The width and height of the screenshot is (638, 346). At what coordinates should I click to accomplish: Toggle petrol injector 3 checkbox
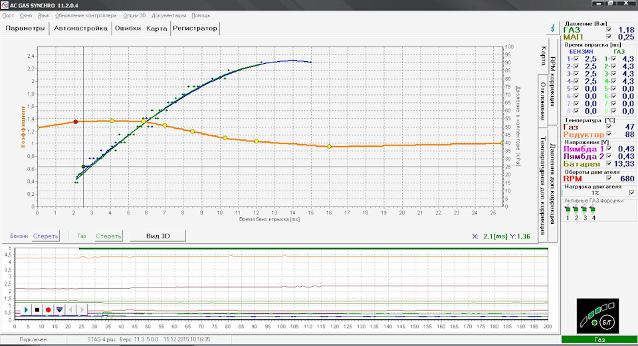576,74
